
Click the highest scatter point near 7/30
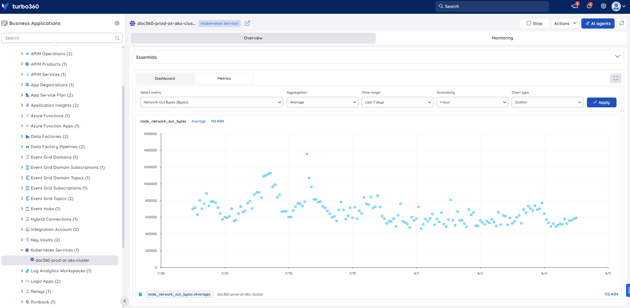click(307, 154)
